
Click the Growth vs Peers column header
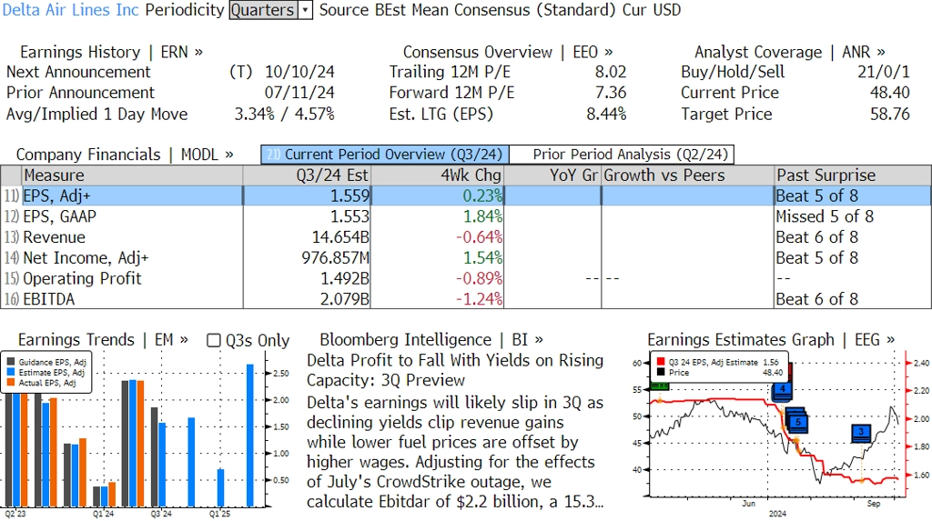[x=688, y=175]
